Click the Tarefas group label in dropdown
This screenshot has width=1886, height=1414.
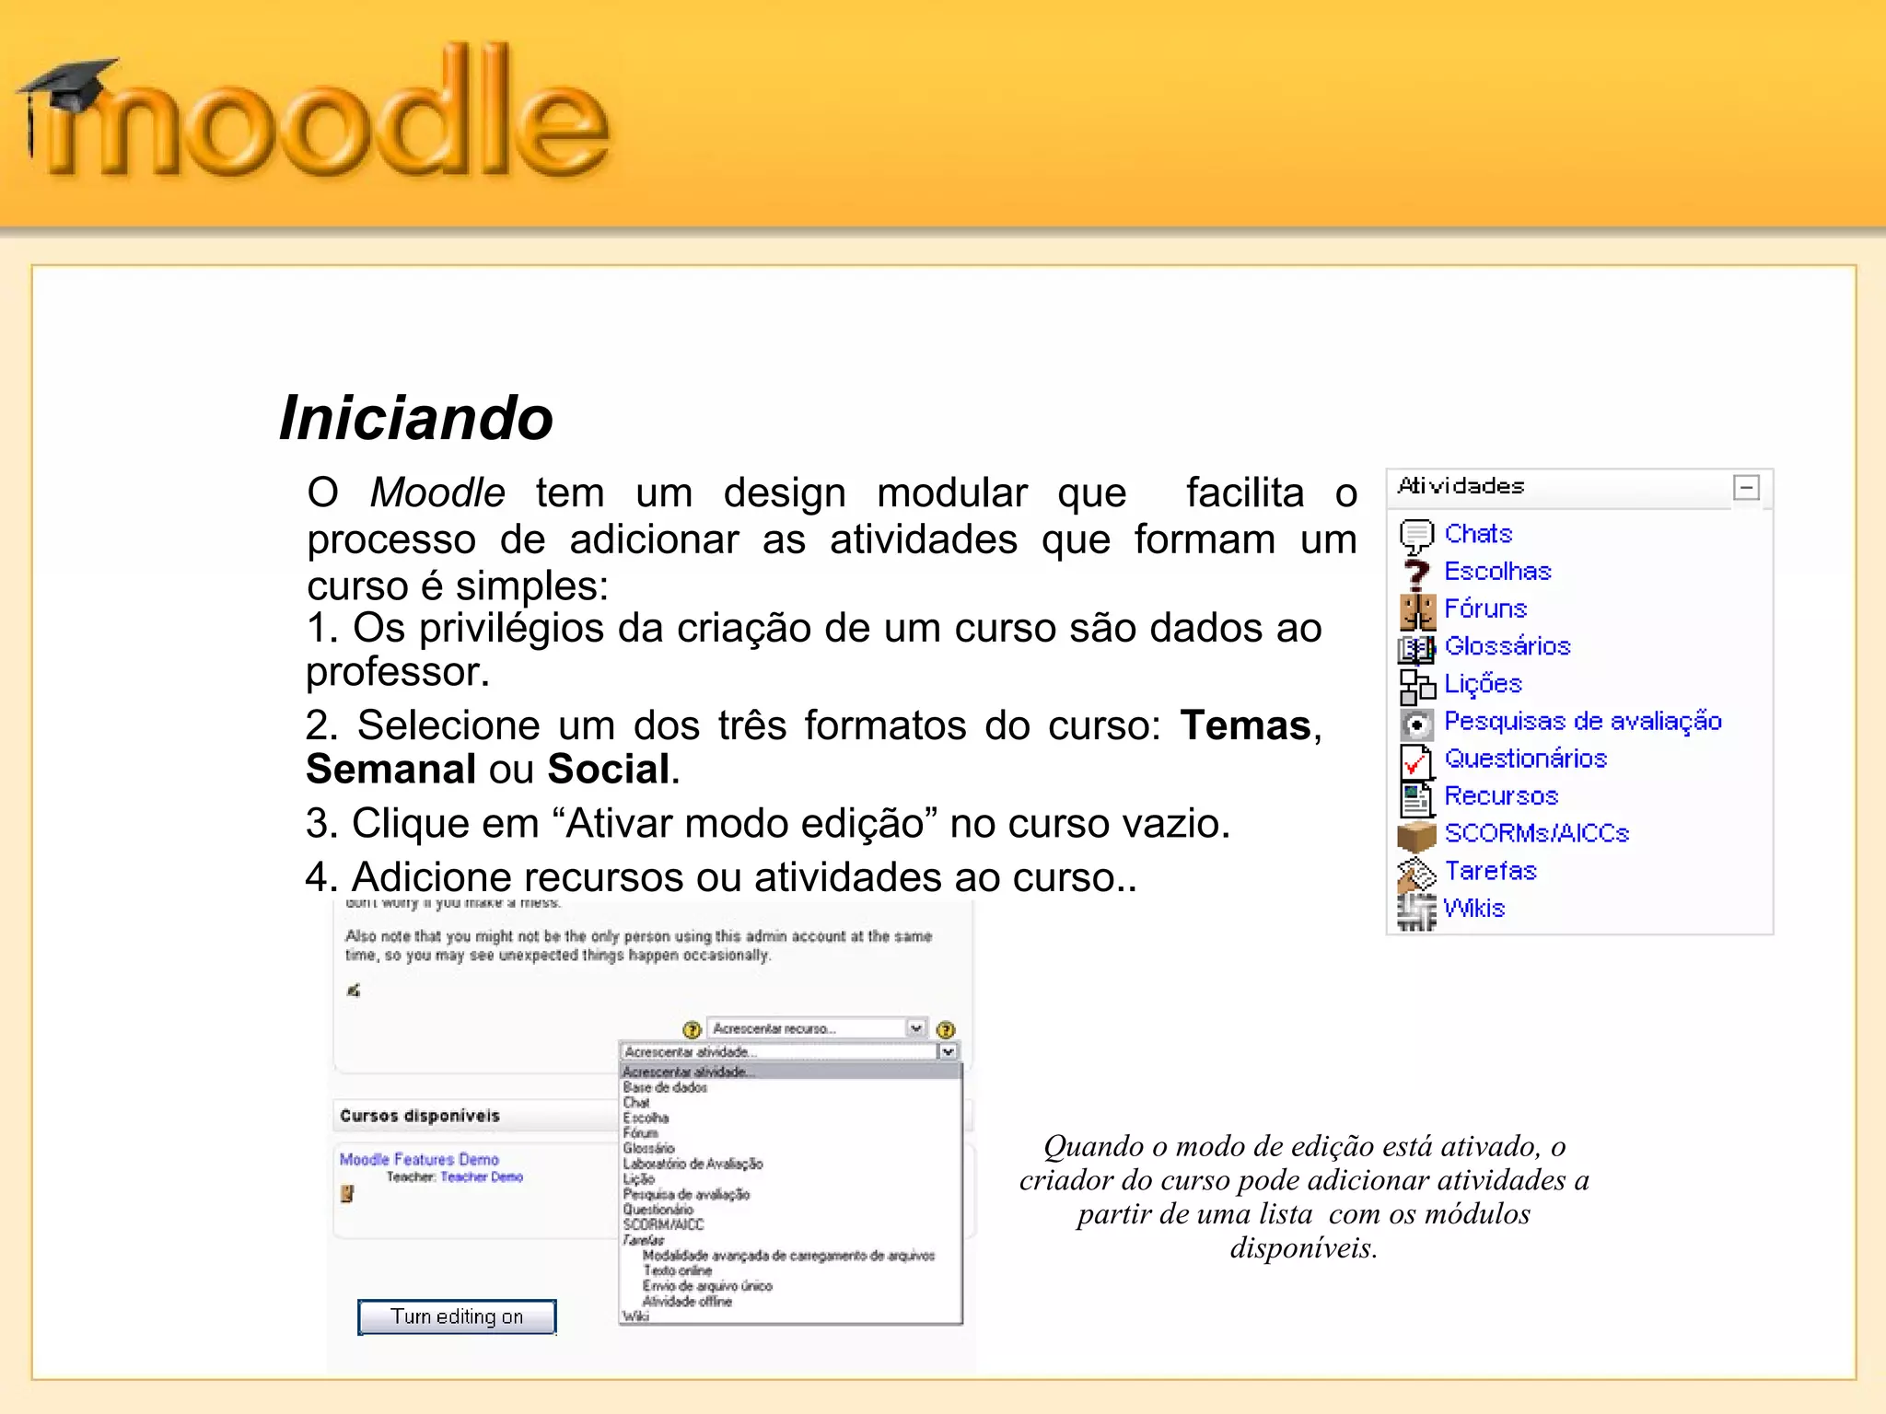click(643, 1240)
